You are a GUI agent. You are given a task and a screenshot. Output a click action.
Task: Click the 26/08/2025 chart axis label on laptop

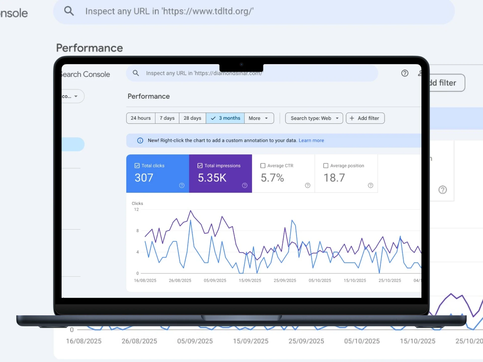point(180,281)
